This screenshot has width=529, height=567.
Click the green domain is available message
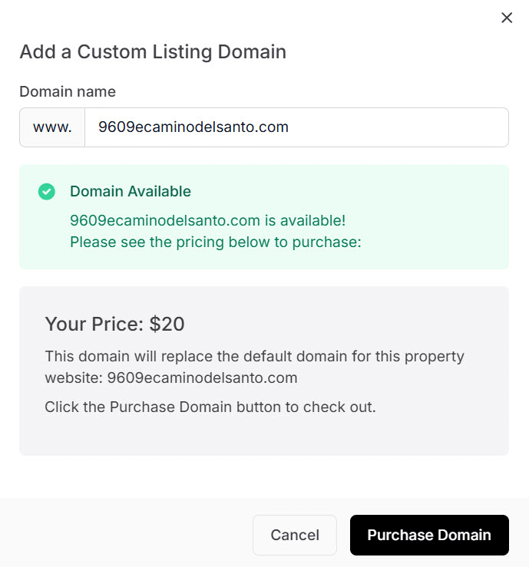[207, 221]
